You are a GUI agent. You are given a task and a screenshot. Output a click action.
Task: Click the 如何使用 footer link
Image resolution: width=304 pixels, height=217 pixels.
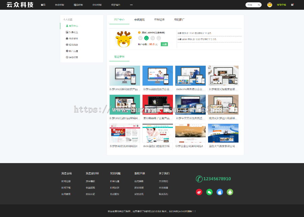pos(66,194)
